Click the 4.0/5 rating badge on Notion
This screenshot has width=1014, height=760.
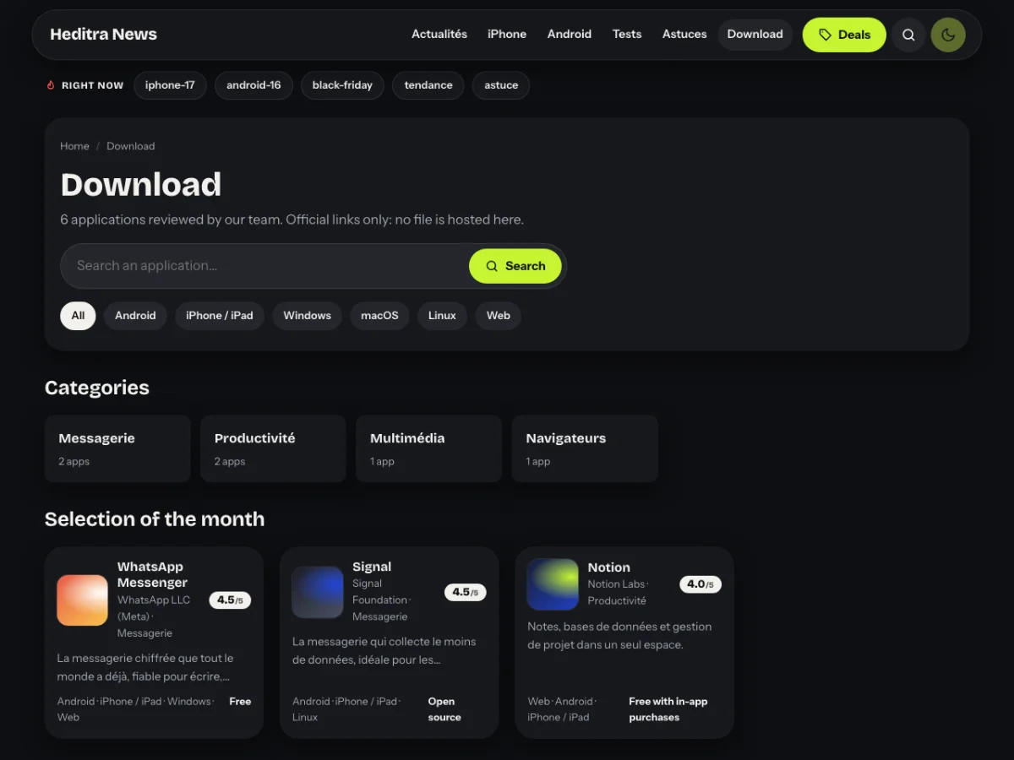[x=701, y=584]
